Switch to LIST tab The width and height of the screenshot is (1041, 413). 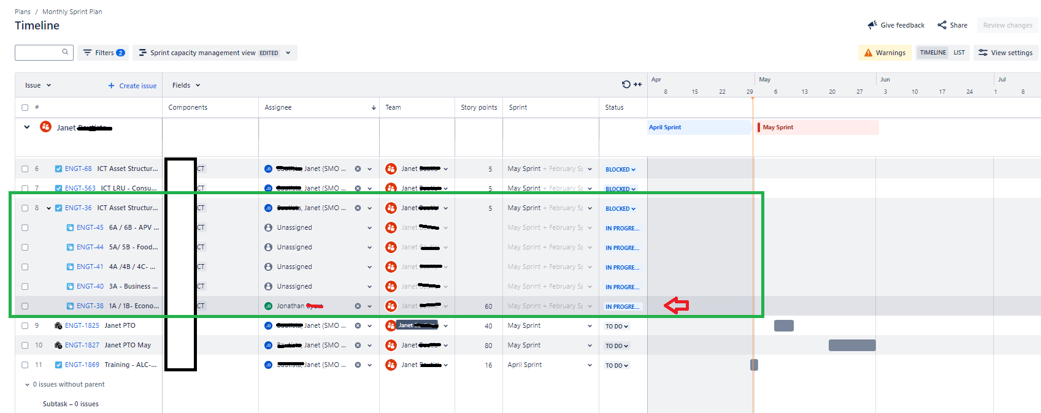(959, 53)
